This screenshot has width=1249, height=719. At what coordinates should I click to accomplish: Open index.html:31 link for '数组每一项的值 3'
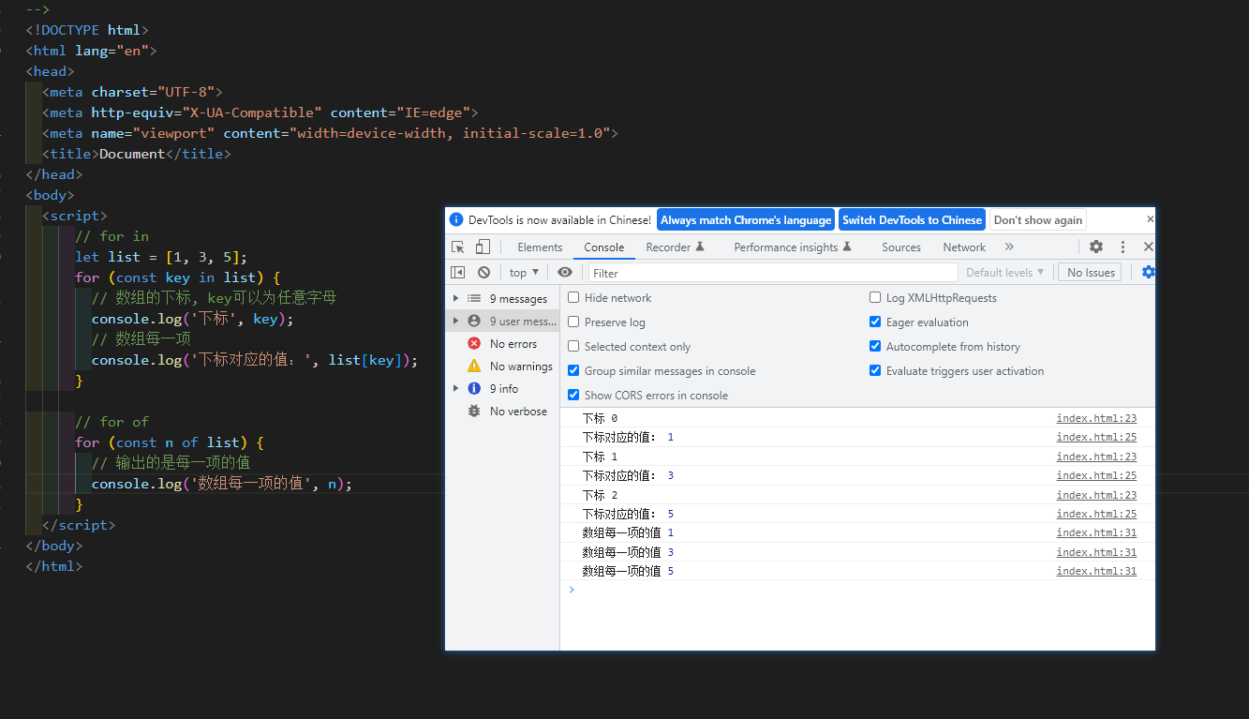(1096, 552)
